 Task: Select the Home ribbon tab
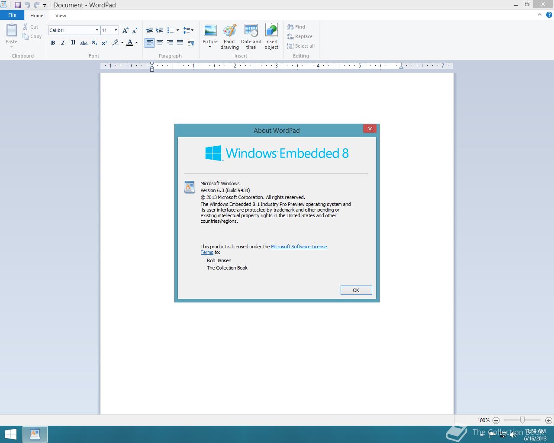pyautogui.click(x=37, y=16)
